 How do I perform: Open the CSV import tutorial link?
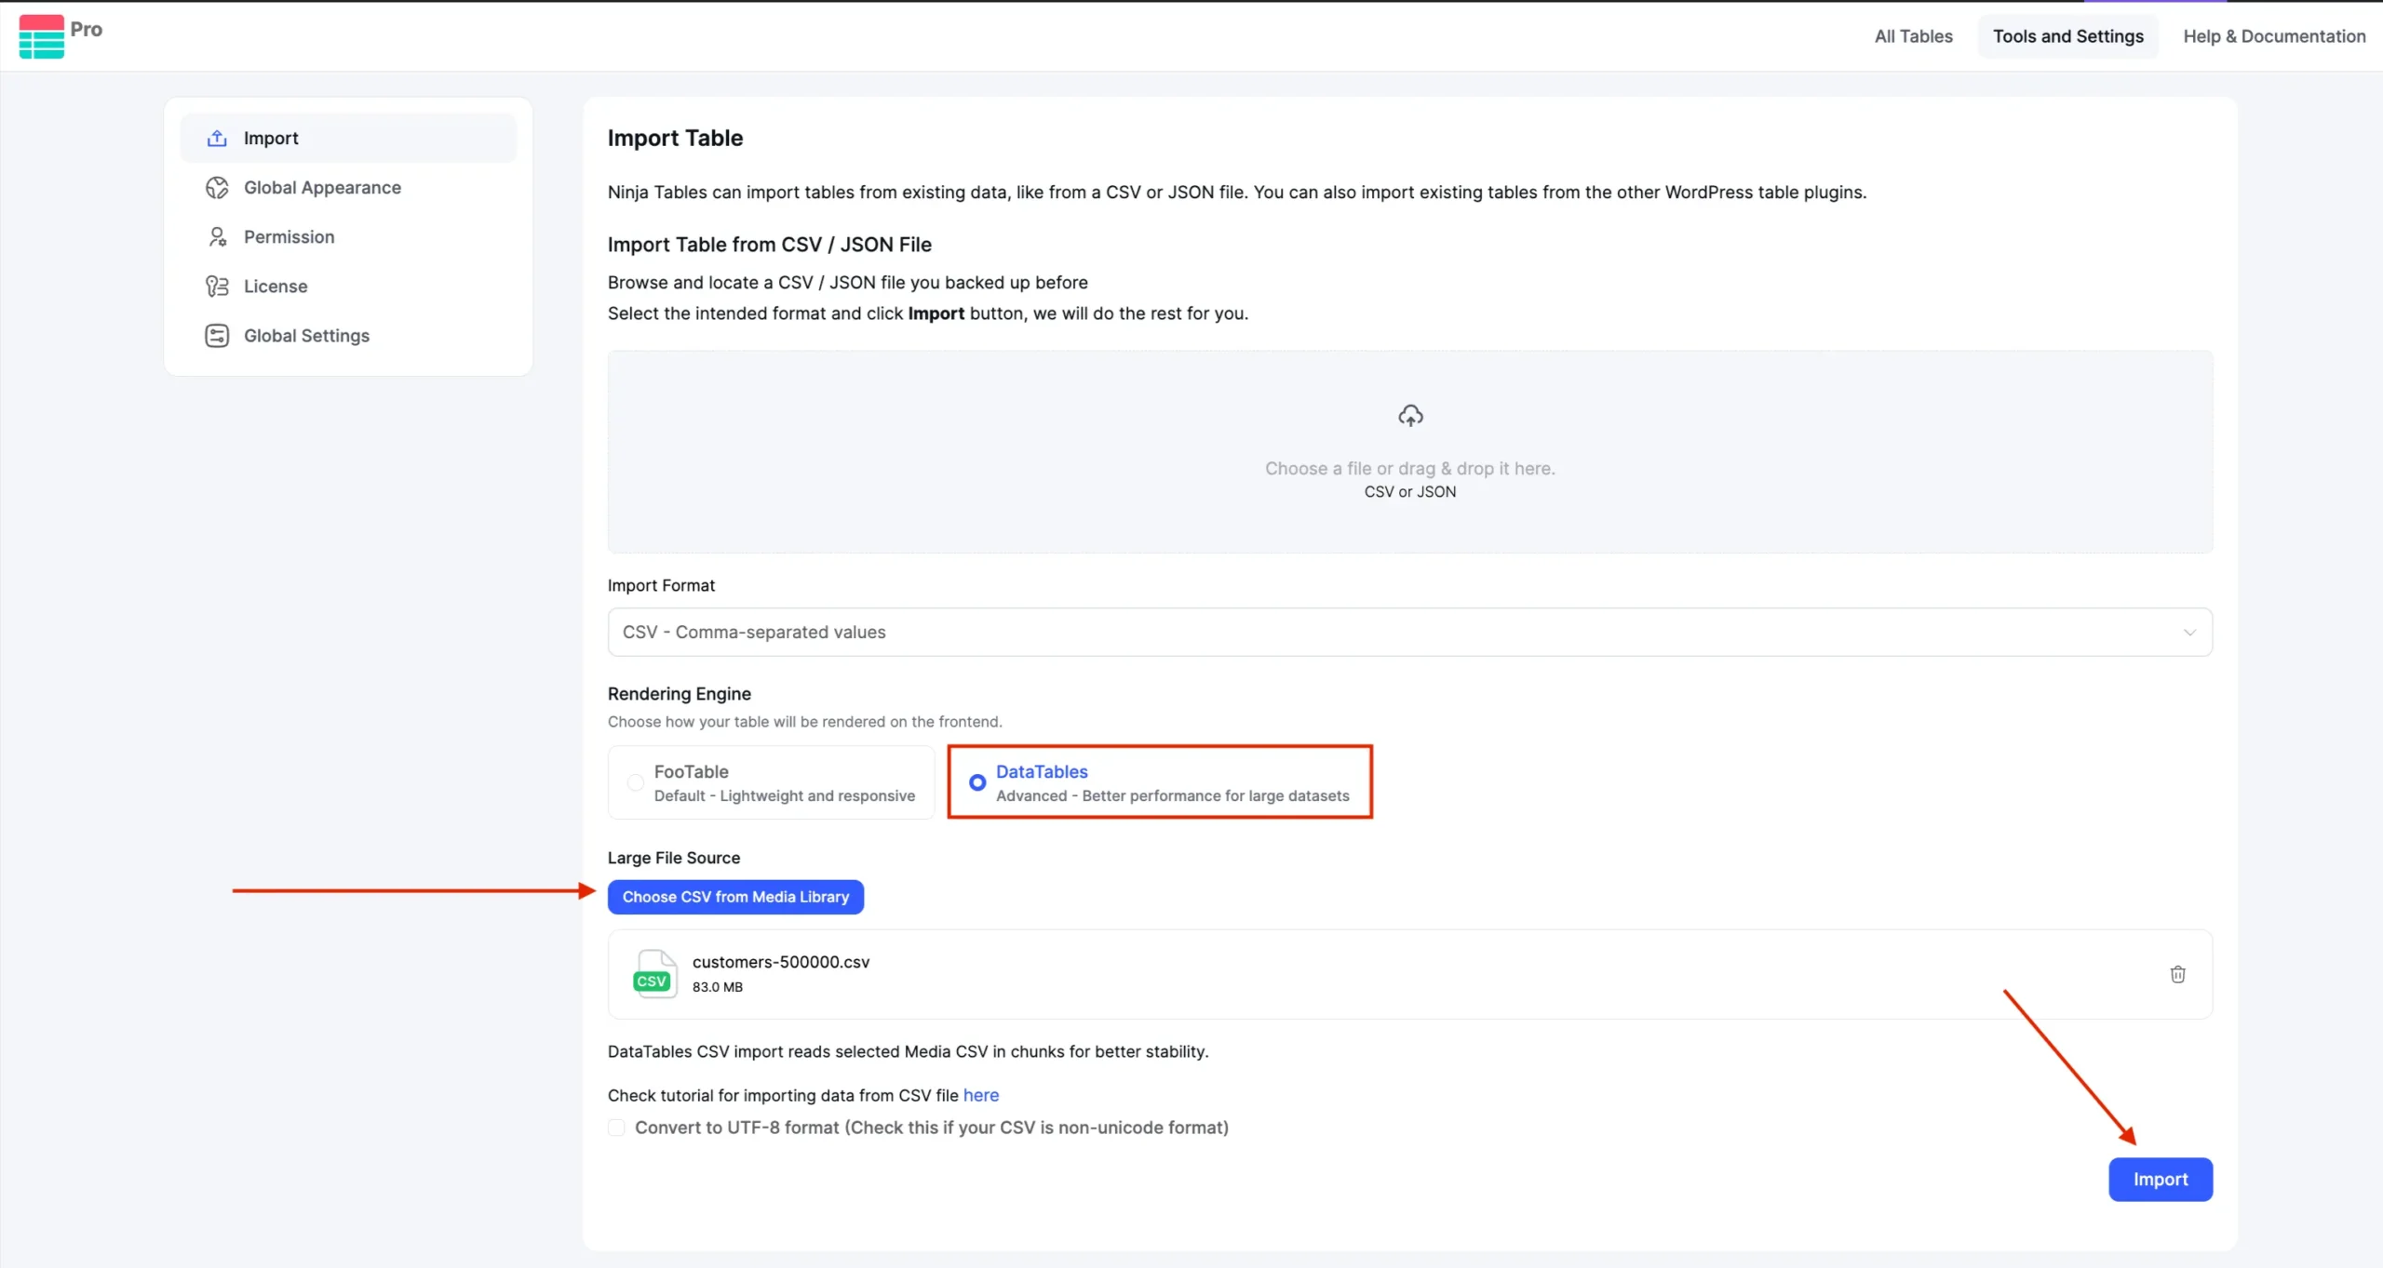(980, 1095)
